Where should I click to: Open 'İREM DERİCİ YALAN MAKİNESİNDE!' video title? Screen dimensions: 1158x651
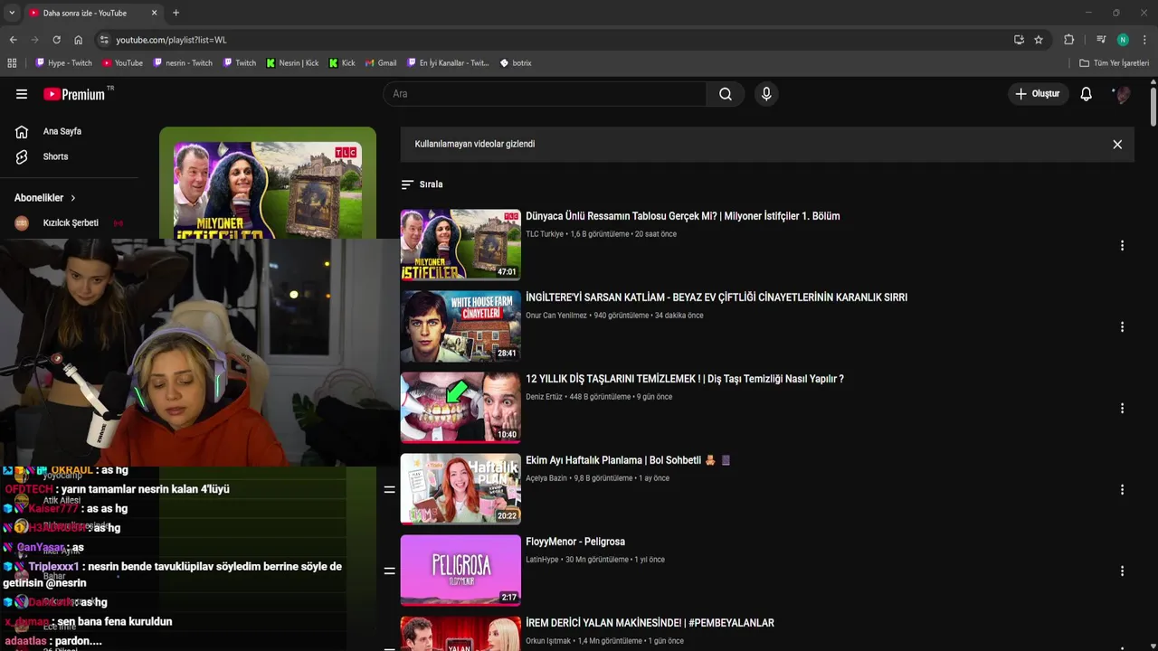[650, 623]
